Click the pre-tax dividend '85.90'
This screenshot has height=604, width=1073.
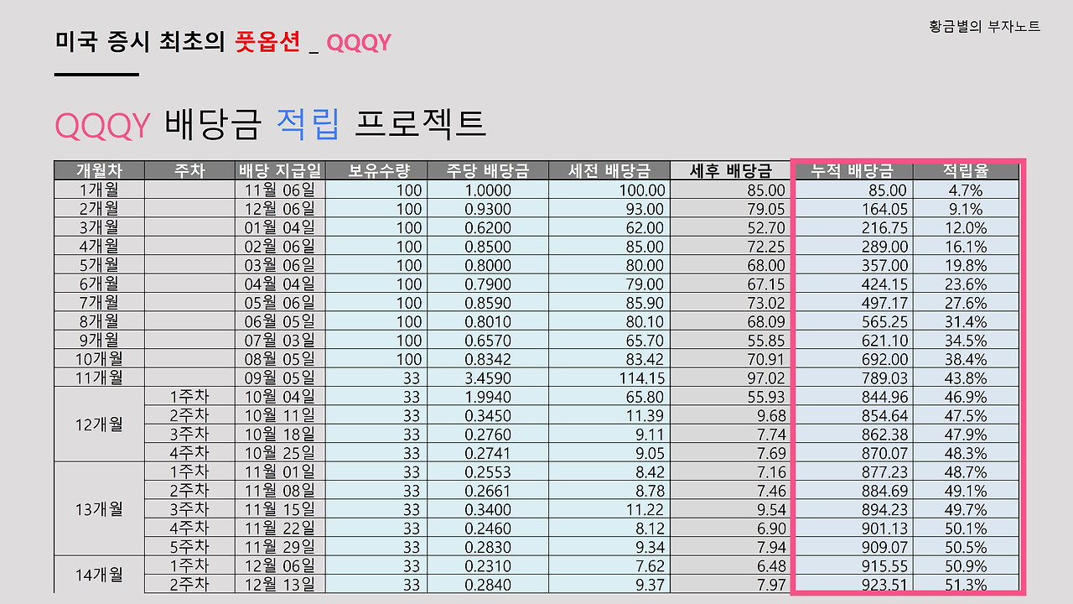(x=645, y=303)
